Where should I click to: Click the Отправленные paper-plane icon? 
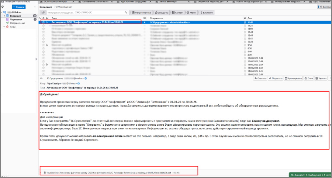click(7, 23)
